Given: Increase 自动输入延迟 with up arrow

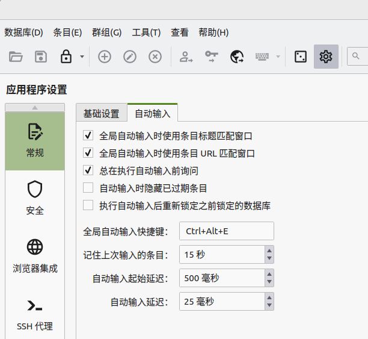Looking at the screenshot, I should pyautogui.click(x=269, y=297).
